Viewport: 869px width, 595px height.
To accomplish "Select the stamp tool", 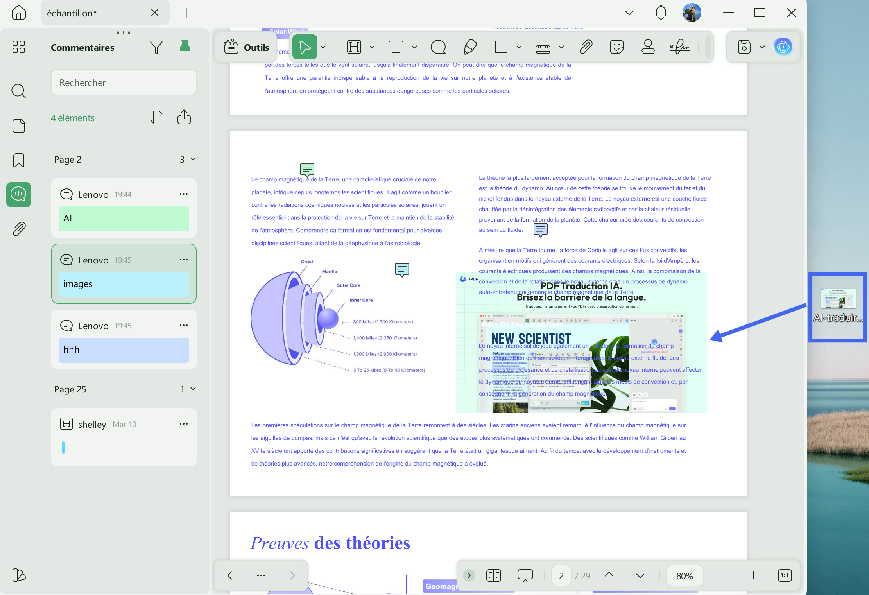I will click(648, 47).
